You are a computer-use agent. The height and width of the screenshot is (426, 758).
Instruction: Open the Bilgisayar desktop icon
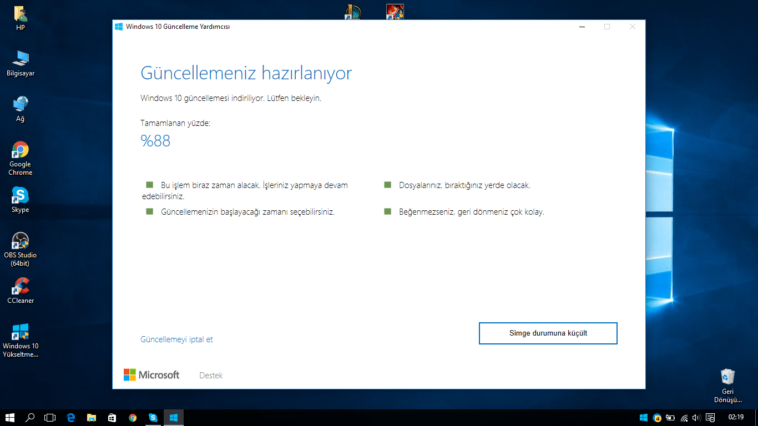tap(21, 64)
